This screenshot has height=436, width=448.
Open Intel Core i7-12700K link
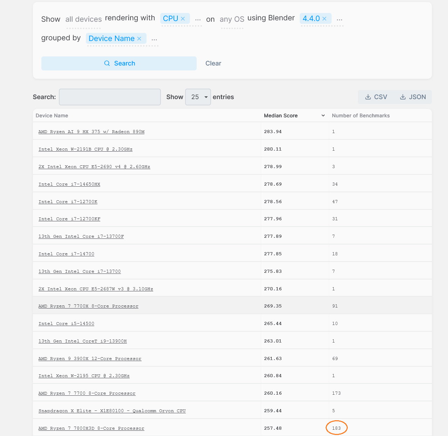point(68,202)
